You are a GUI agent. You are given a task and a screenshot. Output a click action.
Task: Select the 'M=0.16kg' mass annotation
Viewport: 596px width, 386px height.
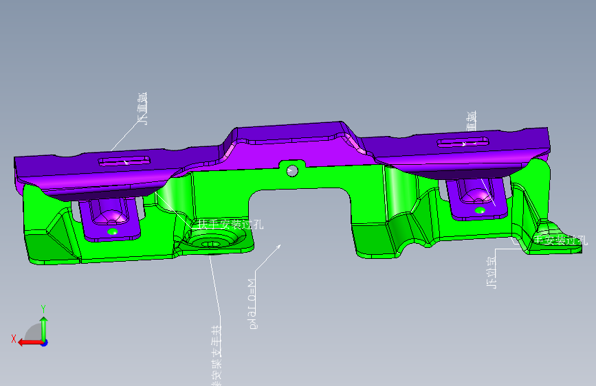252,304
